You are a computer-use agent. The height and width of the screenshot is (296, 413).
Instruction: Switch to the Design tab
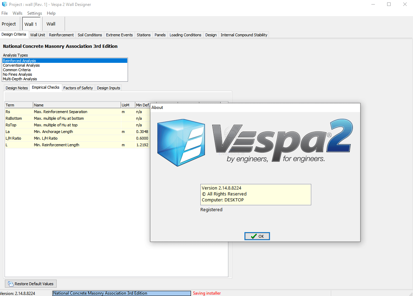click(x=211, y=35)
